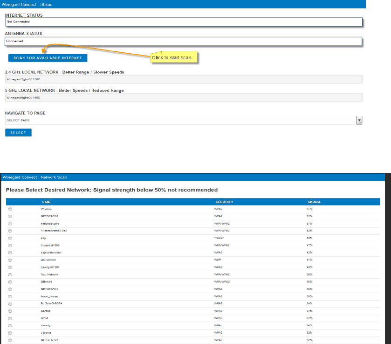Select the Gardas network radio button
391x344 pixels.
pyautogui.click(x=10, y=311)
